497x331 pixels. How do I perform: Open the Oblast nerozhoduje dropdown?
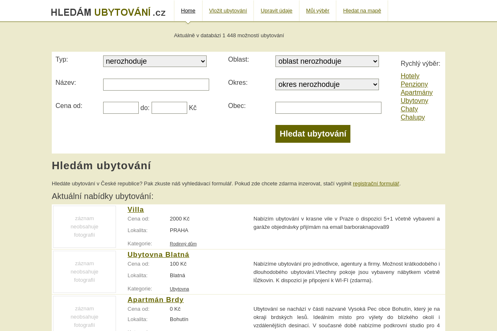327,61
